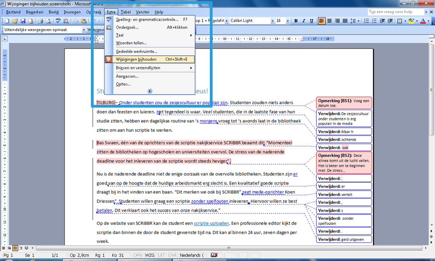
Task: Click the outside border icon
Action: (x=400, y=21)
